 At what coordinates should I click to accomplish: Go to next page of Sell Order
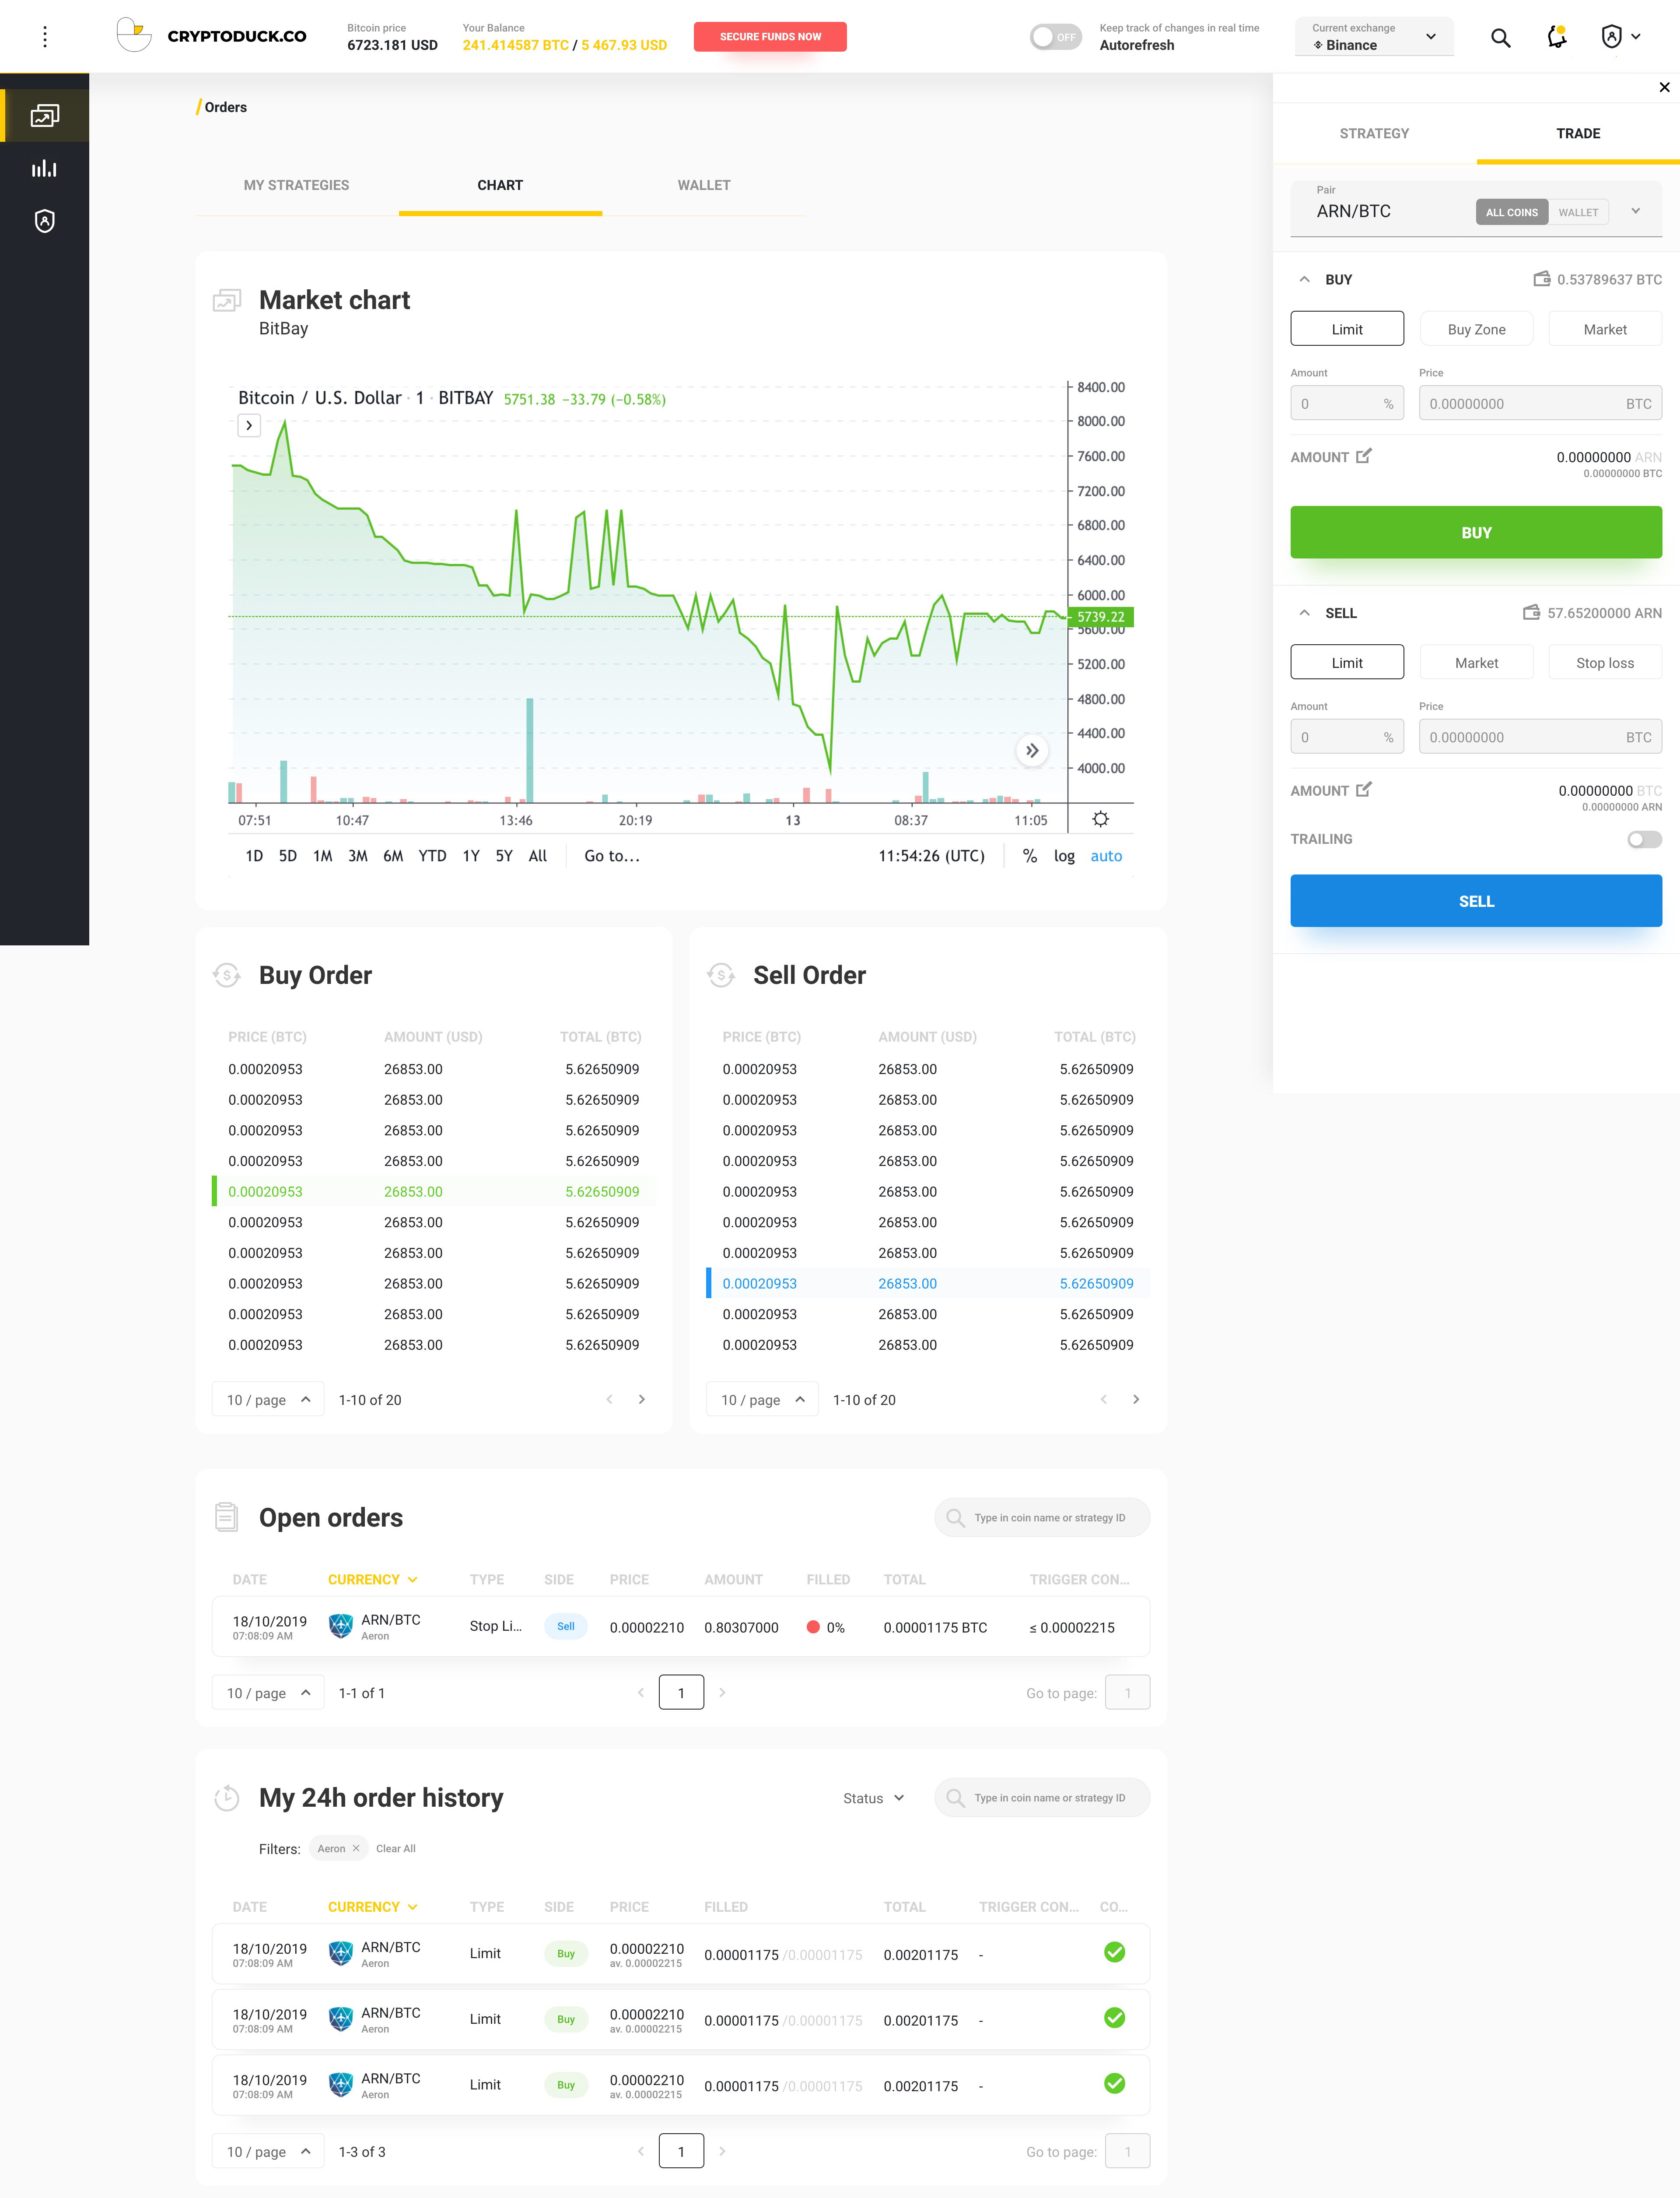[1136, 1400]
